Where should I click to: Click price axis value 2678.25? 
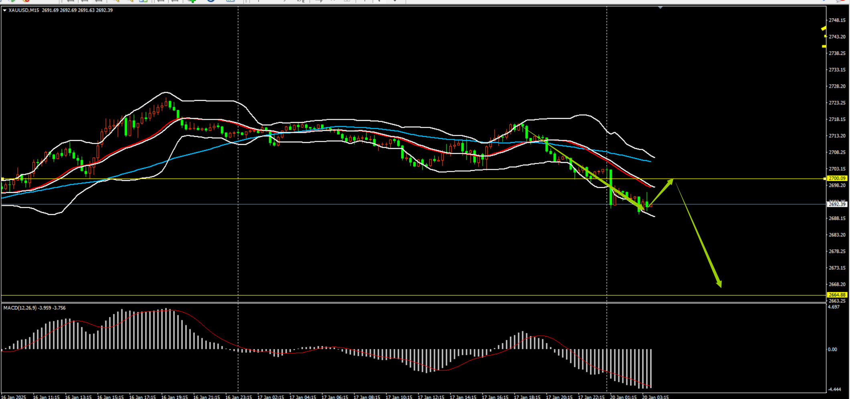[x=837, y=252]
